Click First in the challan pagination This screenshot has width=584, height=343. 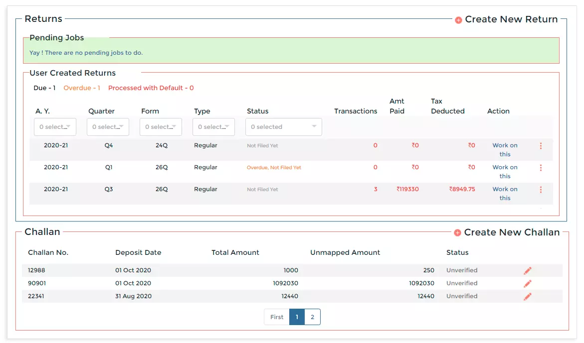[277, 317]
